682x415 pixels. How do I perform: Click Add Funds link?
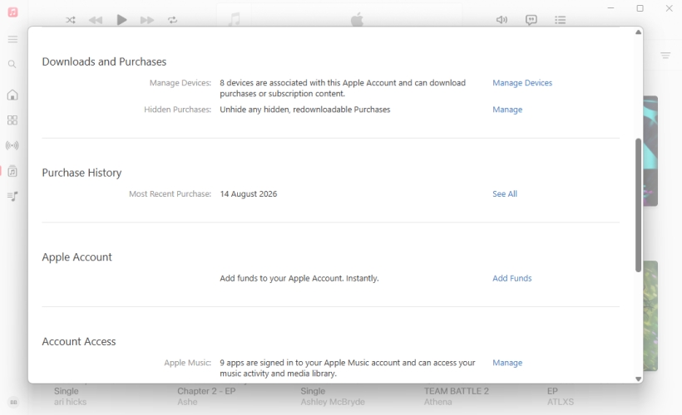(512, 278)
